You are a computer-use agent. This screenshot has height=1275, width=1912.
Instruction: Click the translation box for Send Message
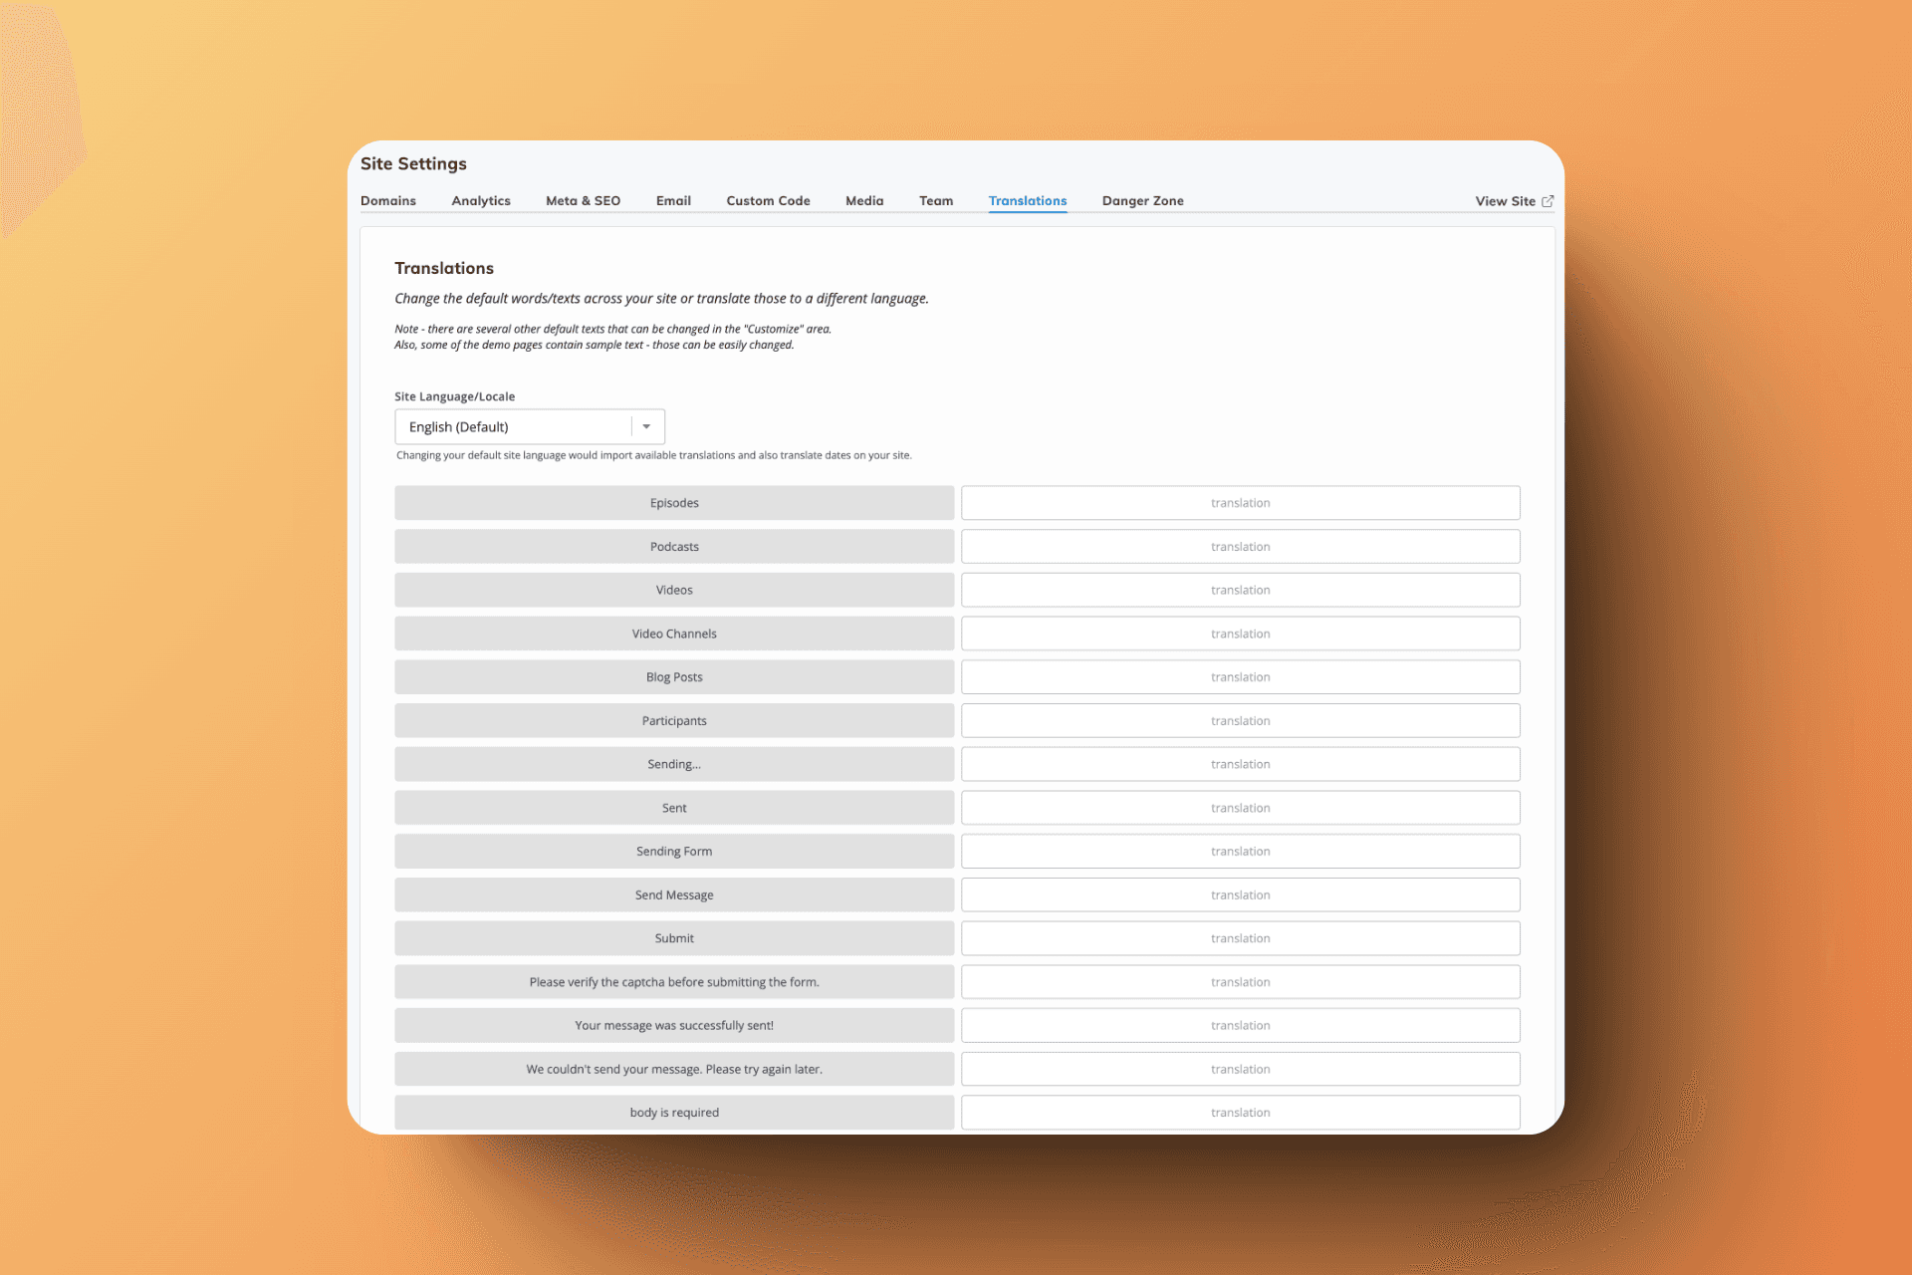(1240, 894)
